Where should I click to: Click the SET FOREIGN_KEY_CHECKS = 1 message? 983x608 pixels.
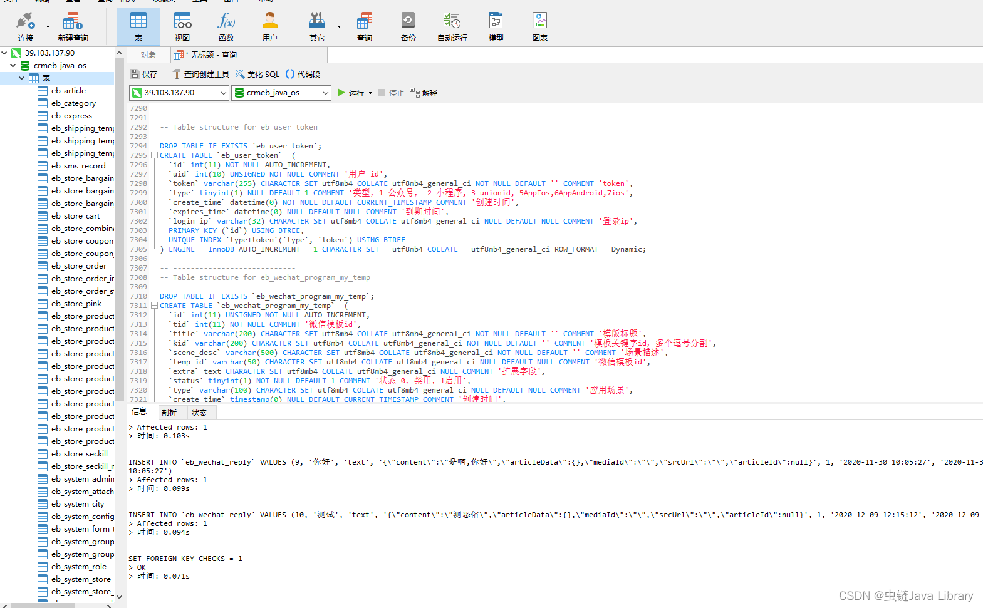[185, 559]
